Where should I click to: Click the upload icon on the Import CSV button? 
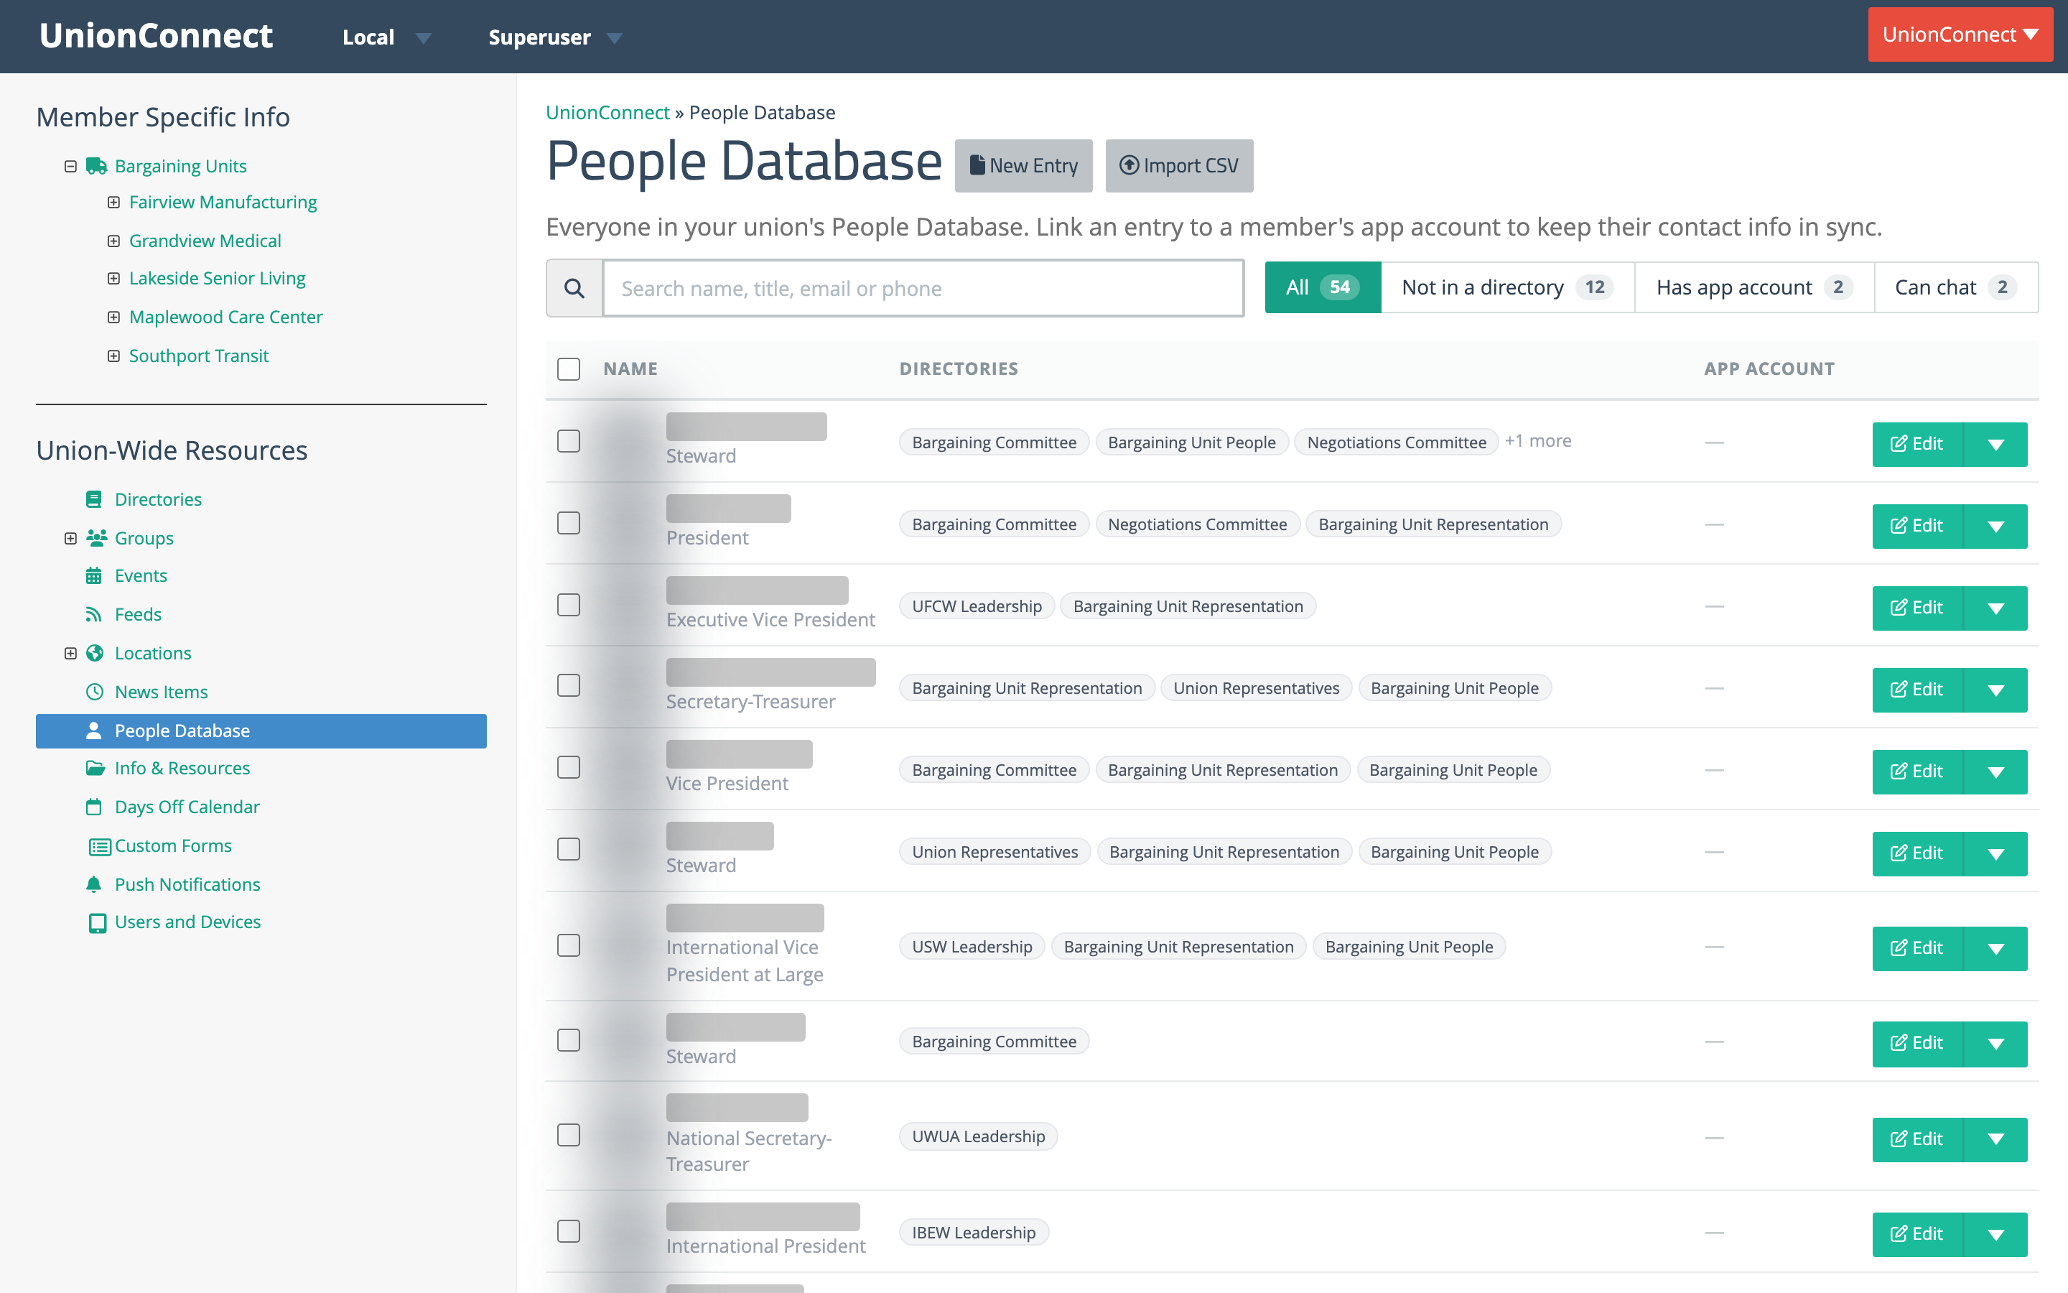(1129, 165)
